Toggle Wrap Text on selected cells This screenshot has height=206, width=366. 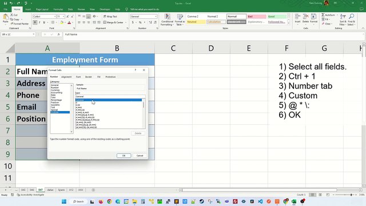pos(110,17)
